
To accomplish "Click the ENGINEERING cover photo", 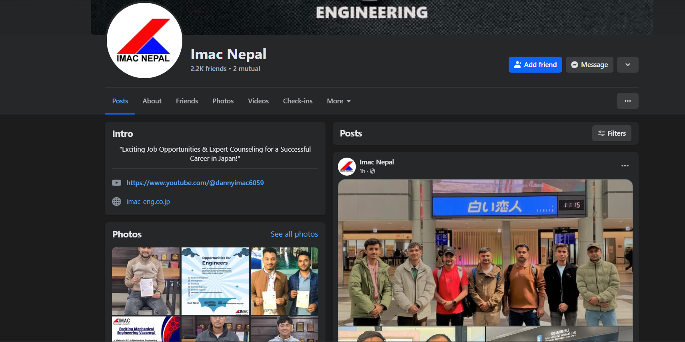I will (x=372, y=17).
